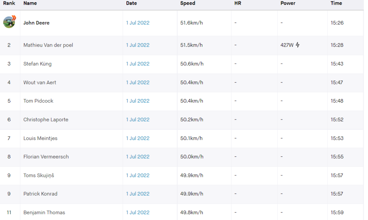This screenshot has width=368, height=220.
Task: Select the name Louis Meintjes
Action: (x=40, y=138)
